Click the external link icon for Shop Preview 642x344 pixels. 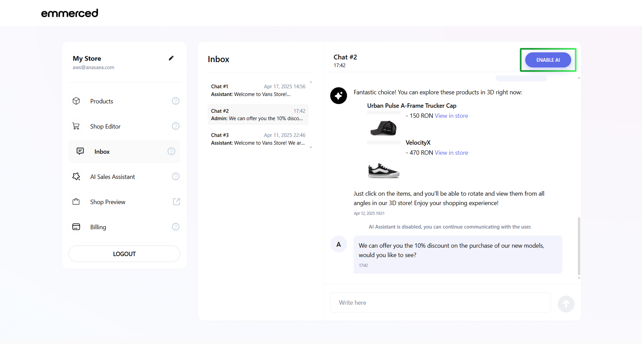[x=176, y=202]
